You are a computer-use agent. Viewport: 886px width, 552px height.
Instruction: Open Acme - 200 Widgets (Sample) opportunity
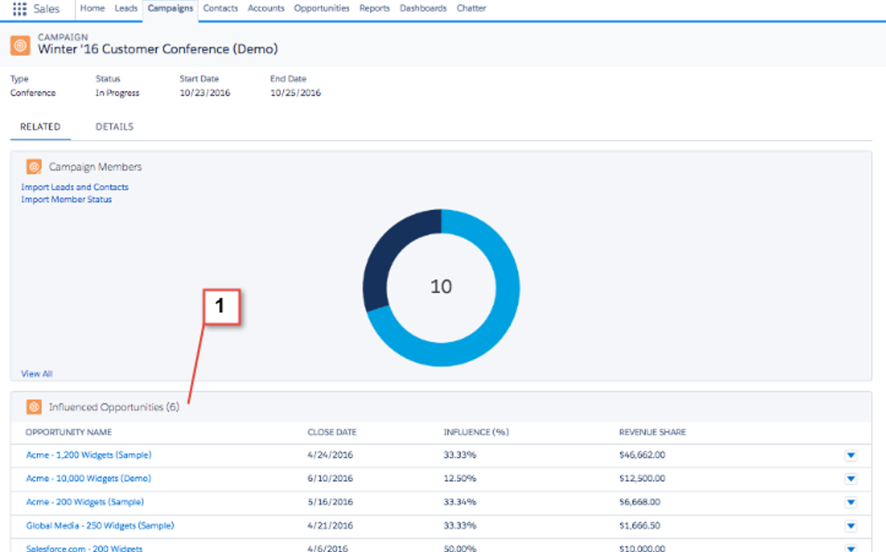[85, 502]
